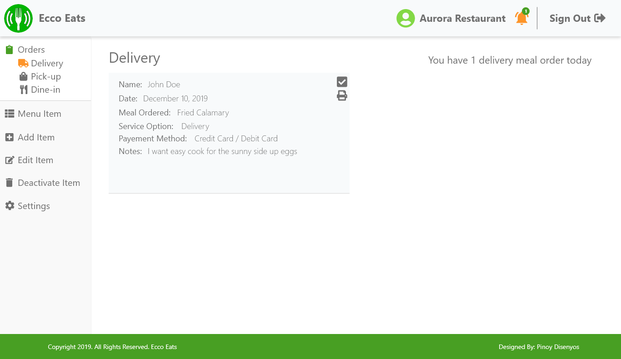Click the Dine-in utensils icon
Image resolution: width=621 pixels, height=359 pixels.
[23, 90]
